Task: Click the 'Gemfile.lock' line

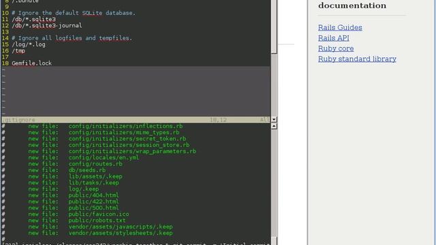Action: [x=32, y=63]
